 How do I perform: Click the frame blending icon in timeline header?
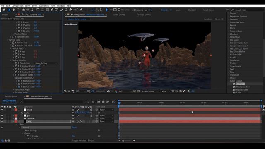click(x=103, y=102)
